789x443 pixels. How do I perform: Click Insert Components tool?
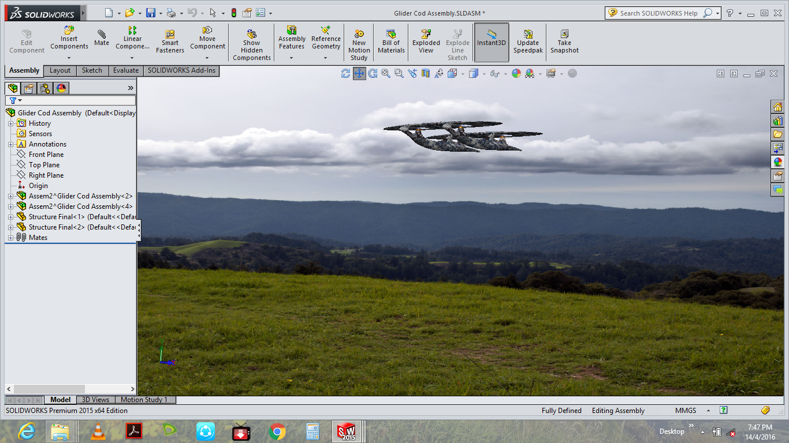69,38
